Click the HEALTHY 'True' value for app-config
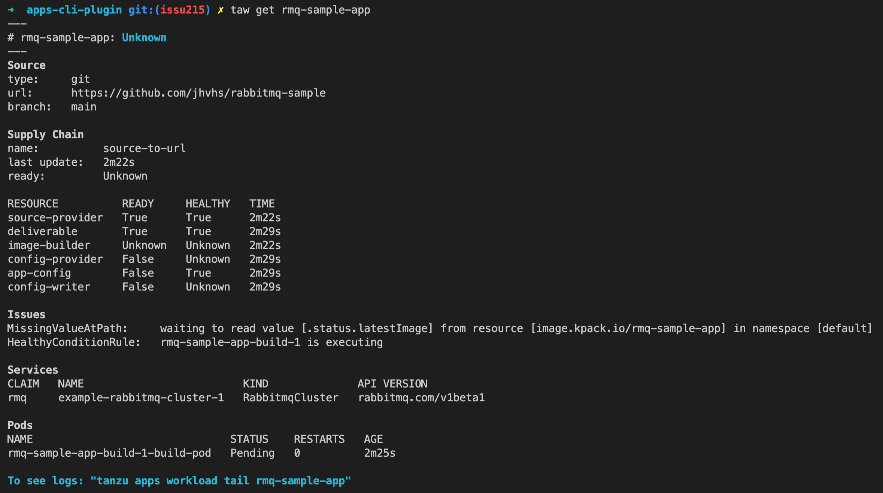This screenshot has height=493, width=883. 198,273
